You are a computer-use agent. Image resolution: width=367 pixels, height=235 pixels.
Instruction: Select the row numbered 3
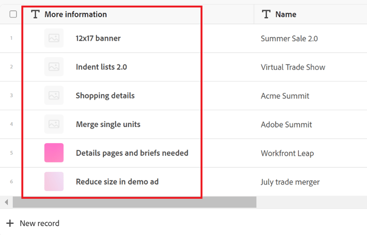click(11, 95)
